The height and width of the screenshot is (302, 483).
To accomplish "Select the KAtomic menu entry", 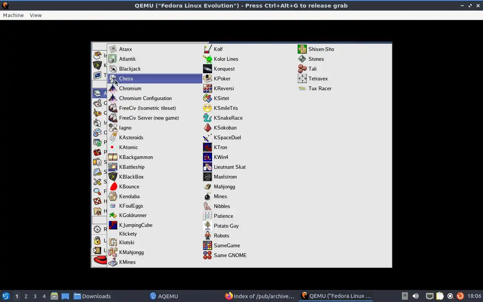I will coord(155,147).
